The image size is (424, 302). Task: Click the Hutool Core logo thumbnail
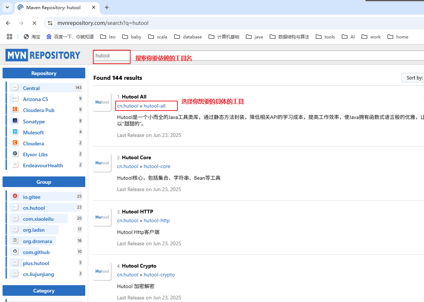102,163
